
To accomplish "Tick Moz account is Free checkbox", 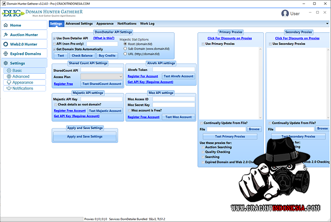I will (129, 110).
